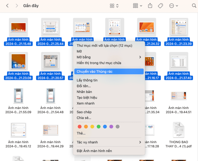Select screenshot thumbnail 2024-0...19.44.51

(179, 96)
